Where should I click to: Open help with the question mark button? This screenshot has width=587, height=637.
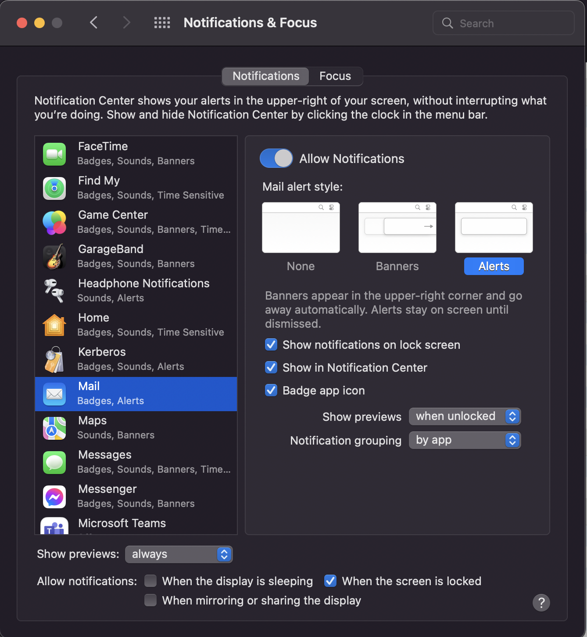541,603
